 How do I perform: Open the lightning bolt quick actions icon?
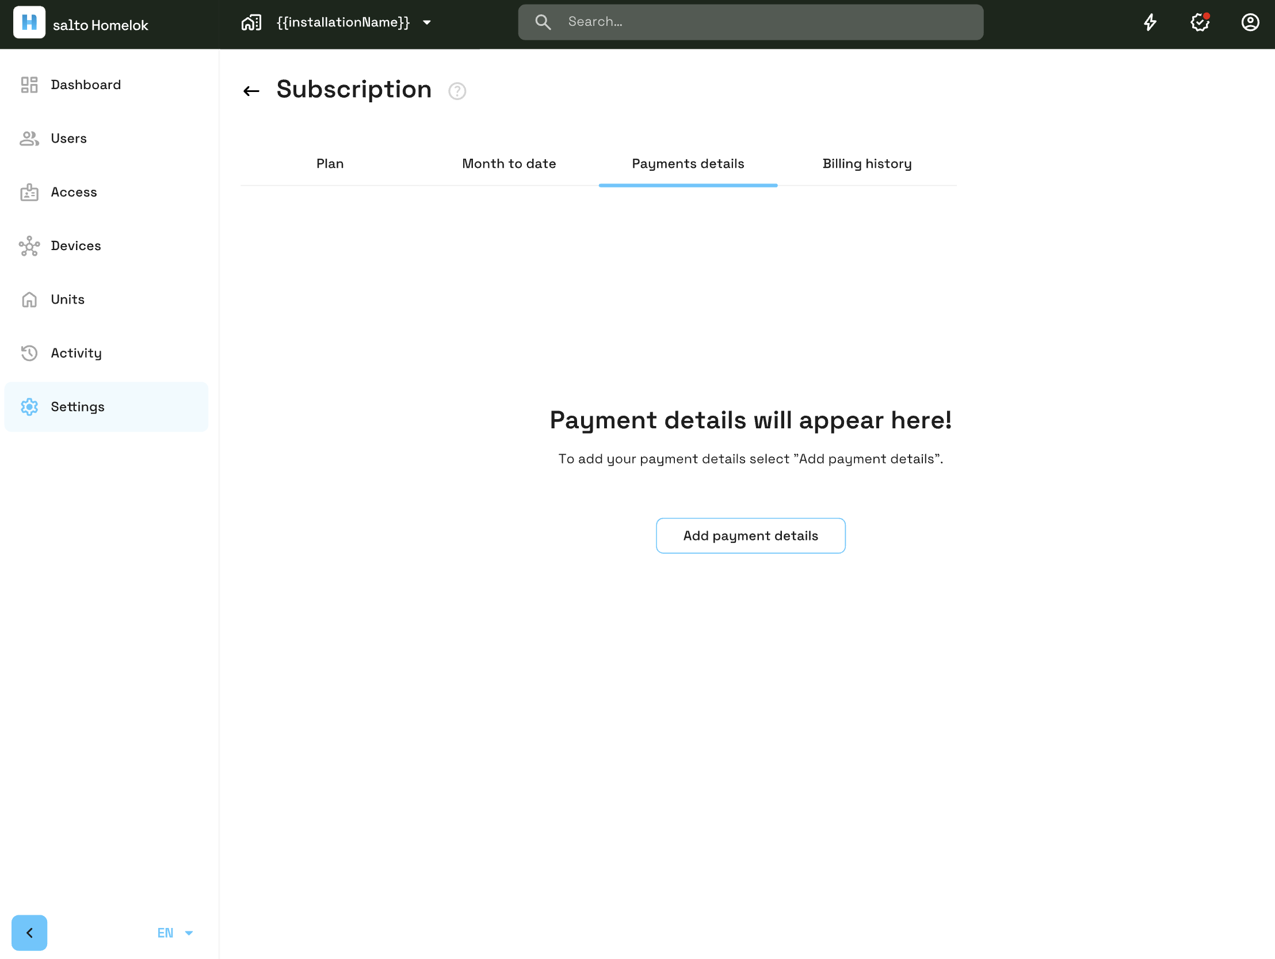pyautogui.click(x=1150, y=22)
